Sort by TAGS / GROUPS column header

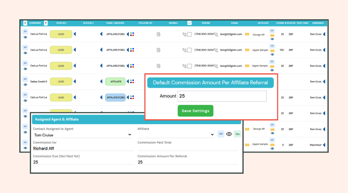point(115,23)
